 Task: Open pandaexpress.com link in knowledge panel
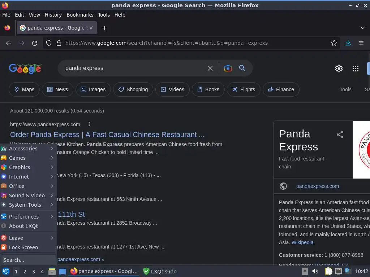point(317,186)
